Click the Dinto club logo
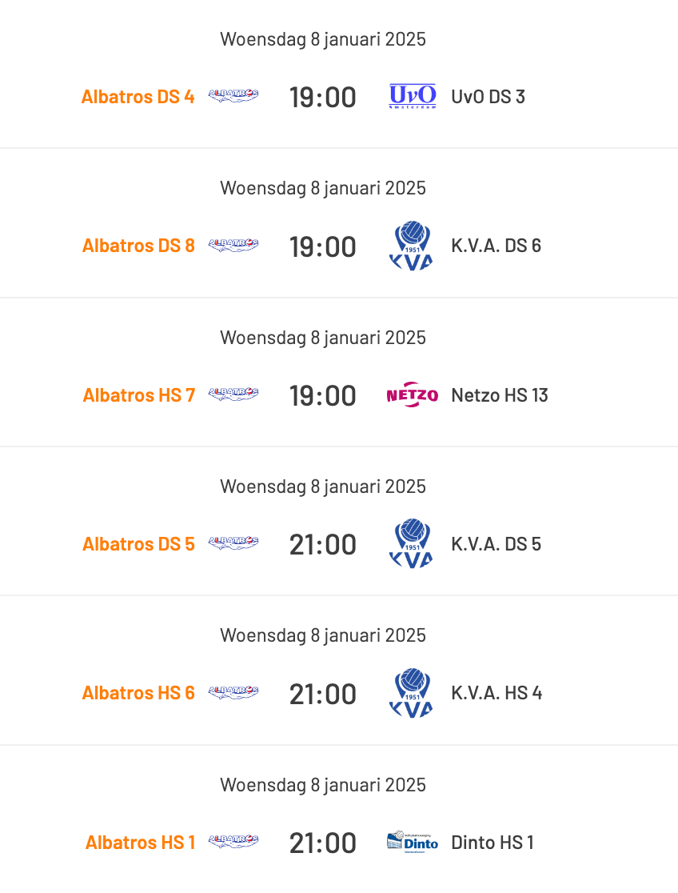This screenshot has height=893, width=678. pyautogui.click(x=412, y=842)
